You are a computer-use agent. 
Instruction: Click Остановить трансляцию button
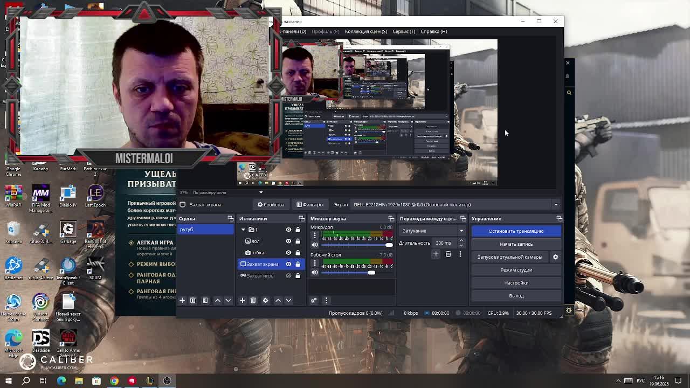click(516, 231)
